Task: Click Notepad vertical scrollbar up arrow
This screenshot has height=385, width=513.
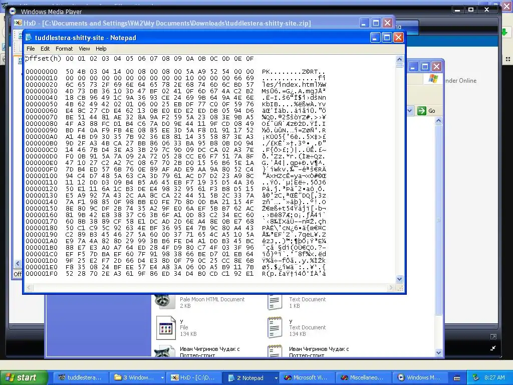Action: click(x=399, y=59)
